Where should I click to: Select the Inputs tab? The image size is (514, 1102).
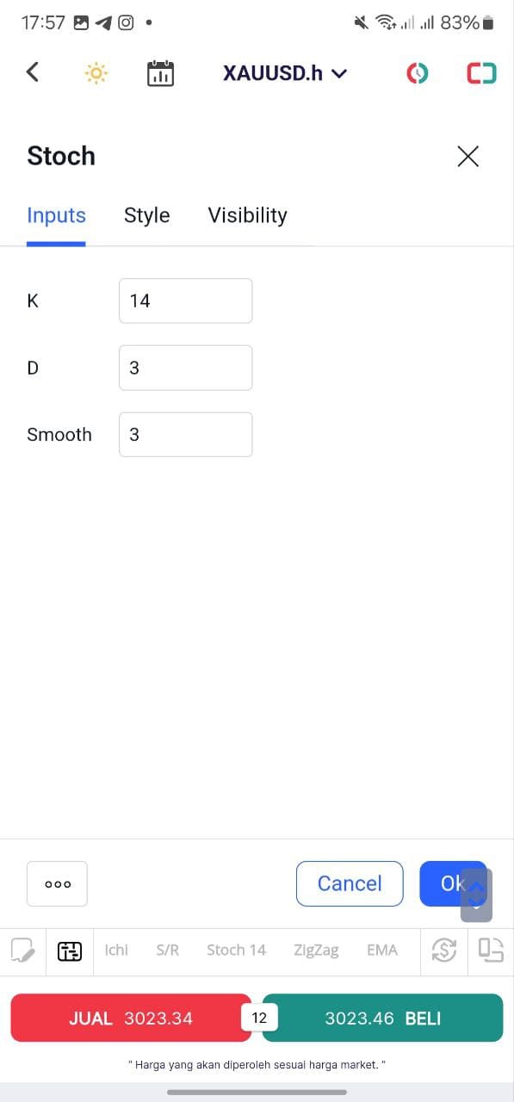coord(56,215)
